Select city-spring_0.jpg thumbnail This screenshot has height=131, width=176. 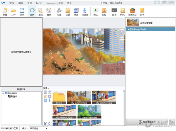(89, 112)
